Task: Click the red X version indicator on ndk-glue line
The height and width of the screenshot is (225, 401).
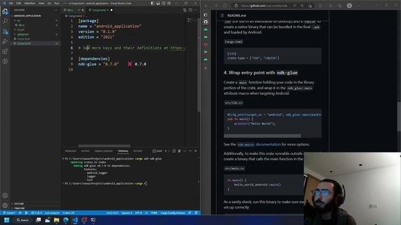Action: click(x=130, y=64)
